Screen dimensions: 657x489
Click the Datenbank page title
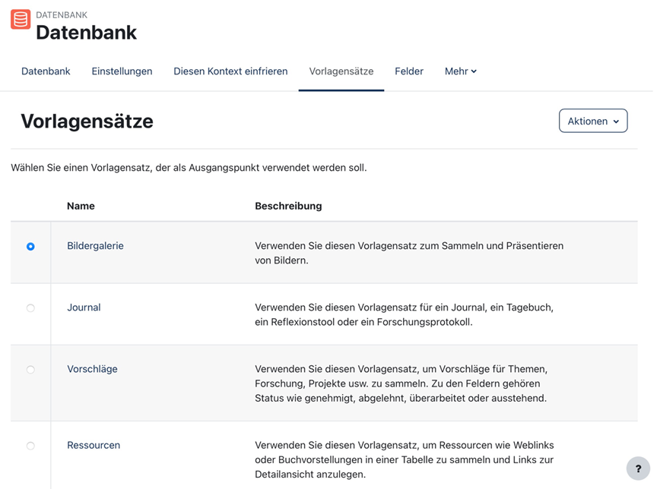click(x=87, y=33)
